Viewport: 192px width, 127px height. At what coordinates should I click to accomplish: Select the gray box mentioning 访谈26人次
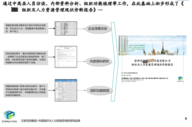pos(26,28)
